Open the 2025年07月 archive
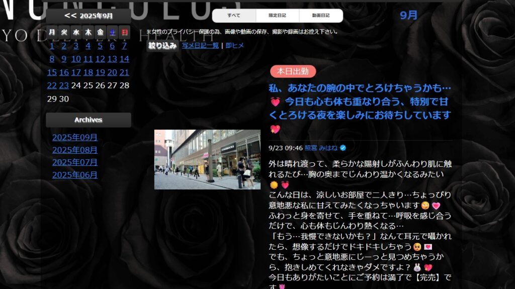 (75, 162)
